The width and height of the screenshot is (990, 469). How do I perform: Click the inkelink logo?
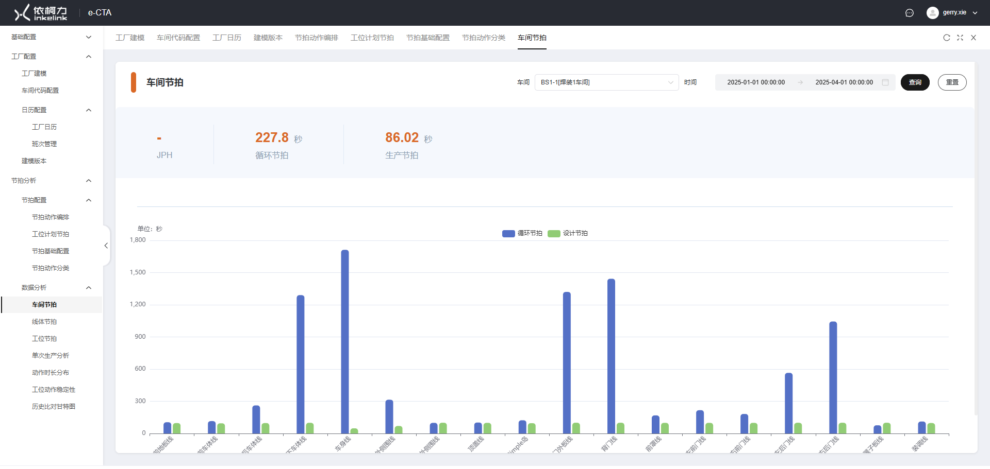[x=41, y=13]
